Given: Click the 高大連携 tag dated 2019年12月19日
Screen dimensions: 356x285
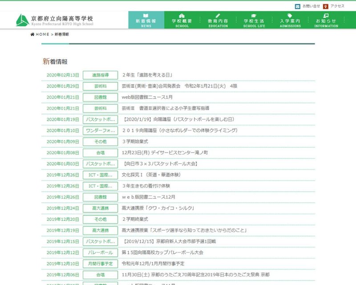Looking at the screenshot, I should pos(100,230).
